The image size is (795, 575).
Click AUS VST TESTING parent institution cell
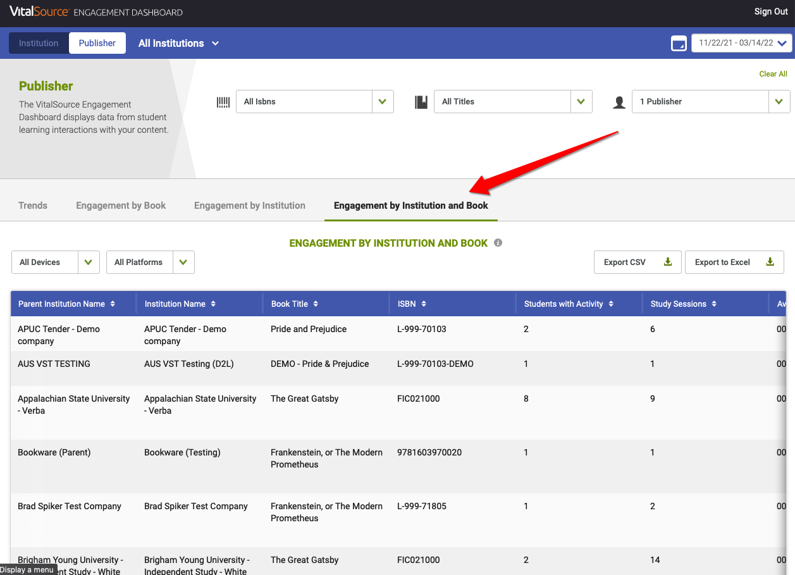point(54,364)
